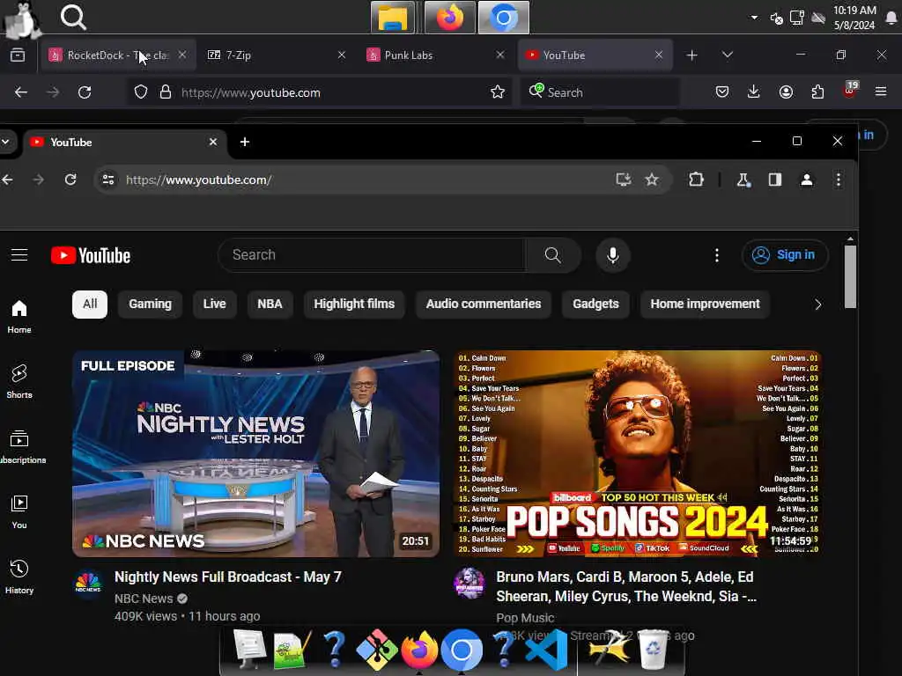Open a new tab in Firefox

(x=692, y=55)
